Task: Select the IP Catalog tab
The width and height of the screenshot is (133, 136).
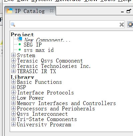Action: coord(30,11)
